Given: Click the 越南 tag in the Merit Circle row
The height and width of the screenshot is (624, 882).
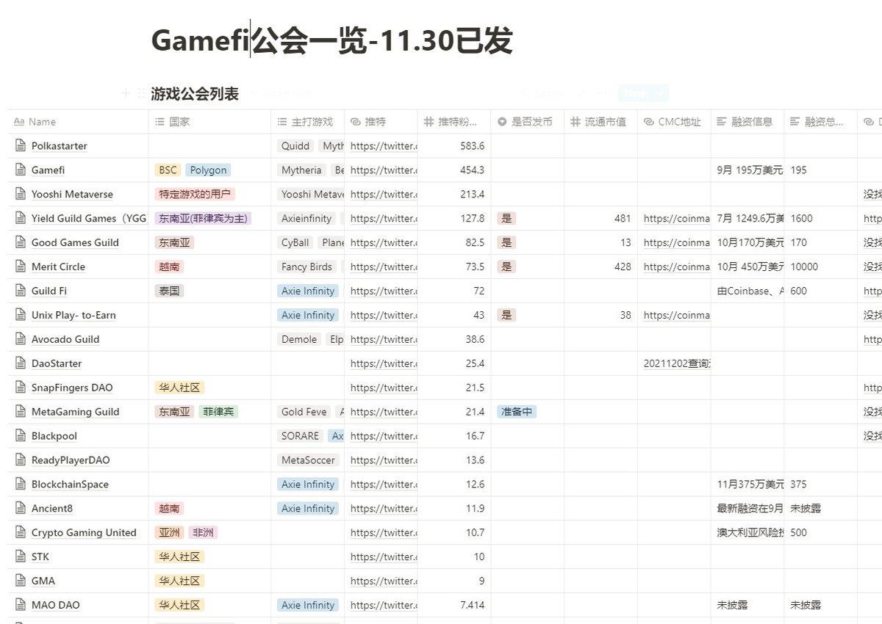Looking at the screenshot, I should (x=169, y=267).
